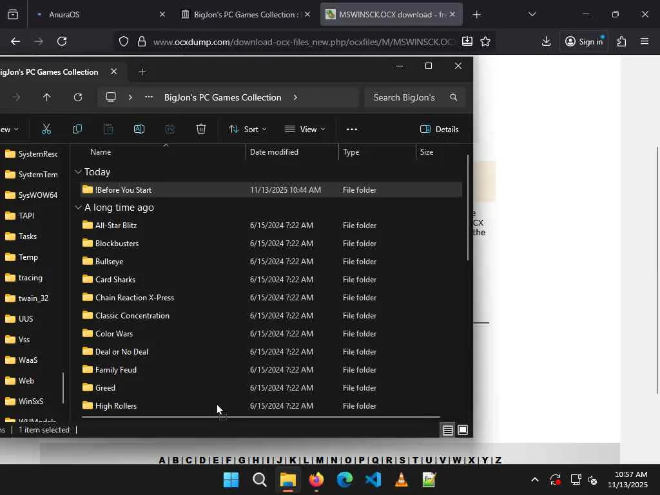Switch to the AnuraOS browser tab
The image size is (660, 495).
pos(100,14)
